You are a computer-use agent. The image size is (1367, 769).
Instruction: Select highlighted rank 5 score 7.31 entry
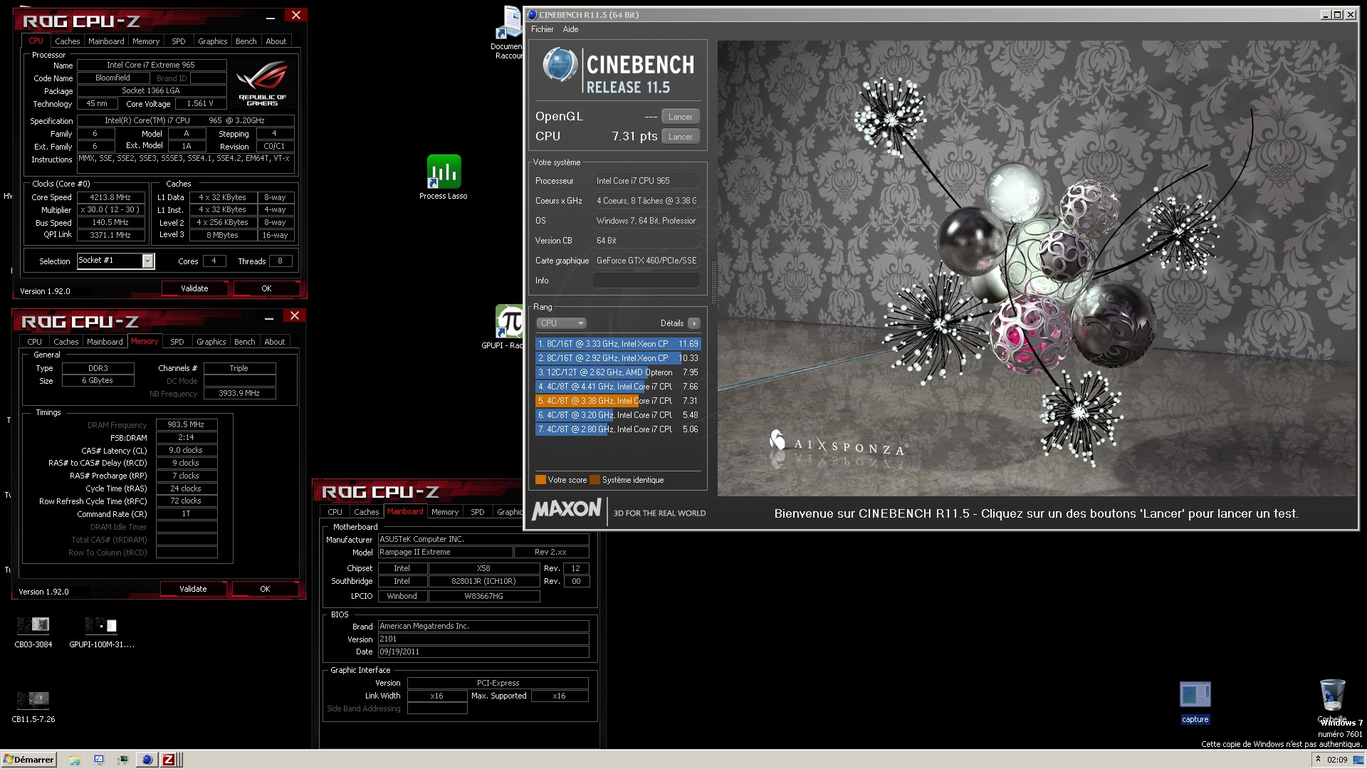pos(618,401)
